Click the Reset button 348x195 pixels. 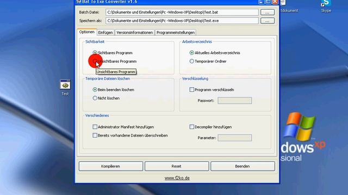177,166
